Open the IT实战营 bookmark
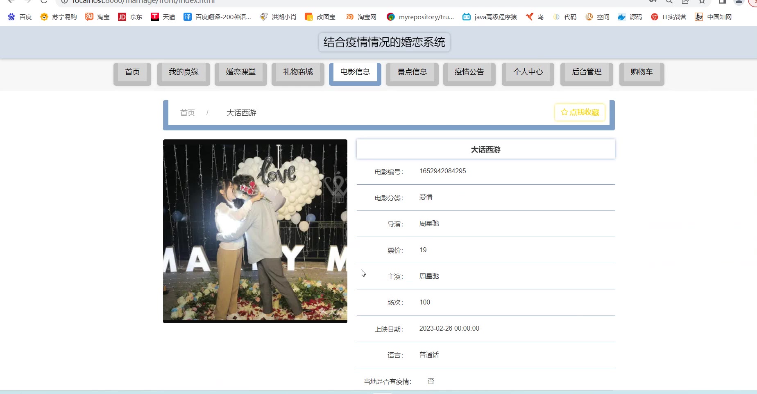 (669, 17)
